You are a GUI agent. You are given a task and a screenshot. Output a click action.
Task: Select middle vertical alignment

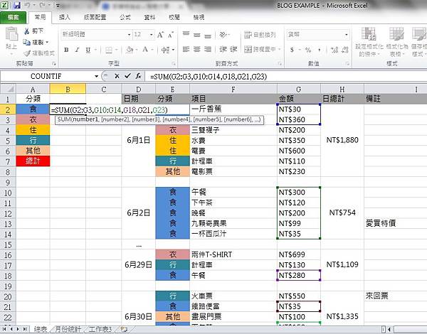(x=197, y=35)
